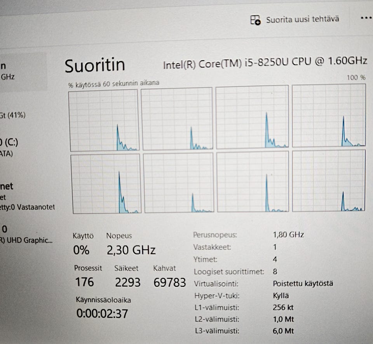Click the second bottom-row logical processor graph
The image size is (373, 344).
click(x=179, y=183)
